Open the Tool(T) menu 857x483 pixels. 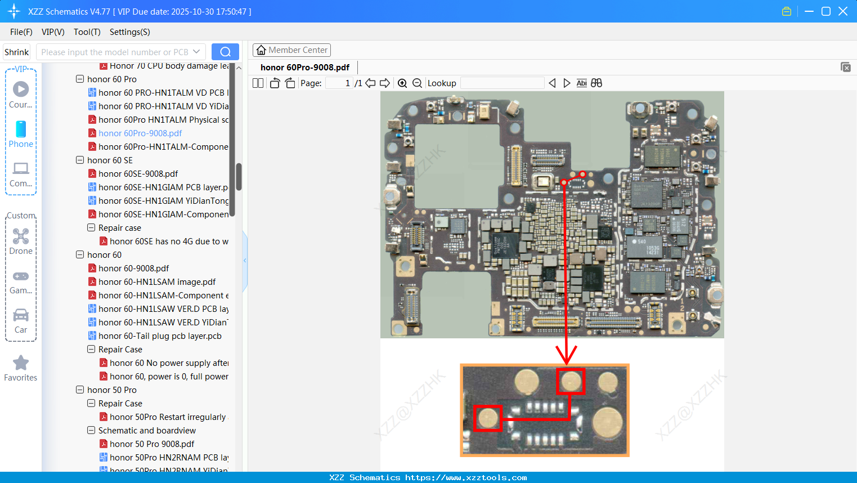87,32
